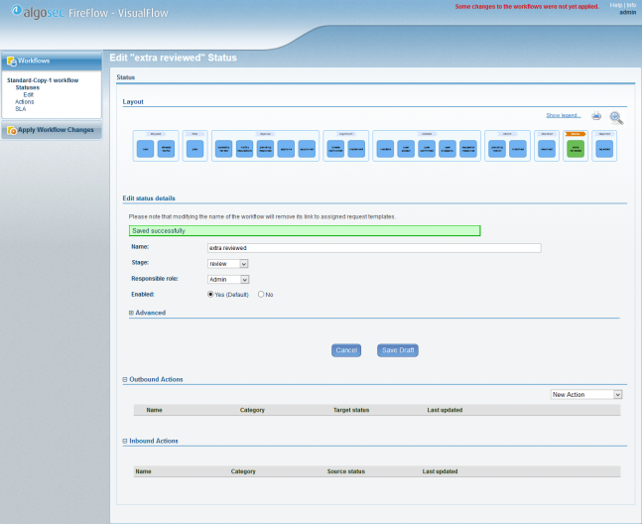Open the New Action dropdown
The height and width of the screenshot is (524, 642).
(x=586, y=394)
